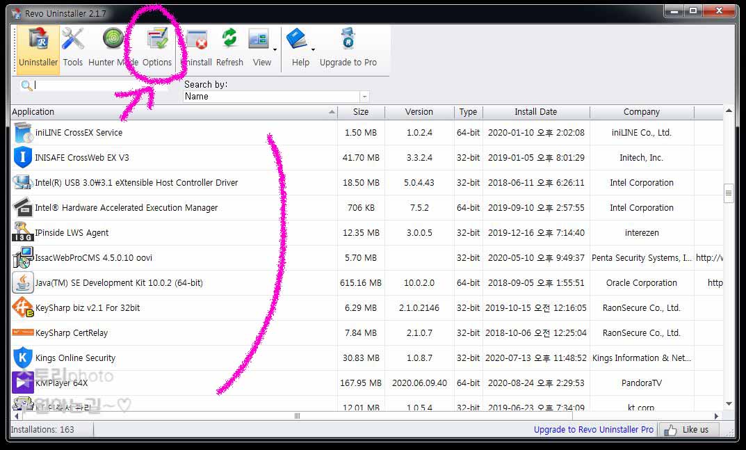Select KMPlayer 64X icon
Viewport: 746px width, 450px height.
22,383
